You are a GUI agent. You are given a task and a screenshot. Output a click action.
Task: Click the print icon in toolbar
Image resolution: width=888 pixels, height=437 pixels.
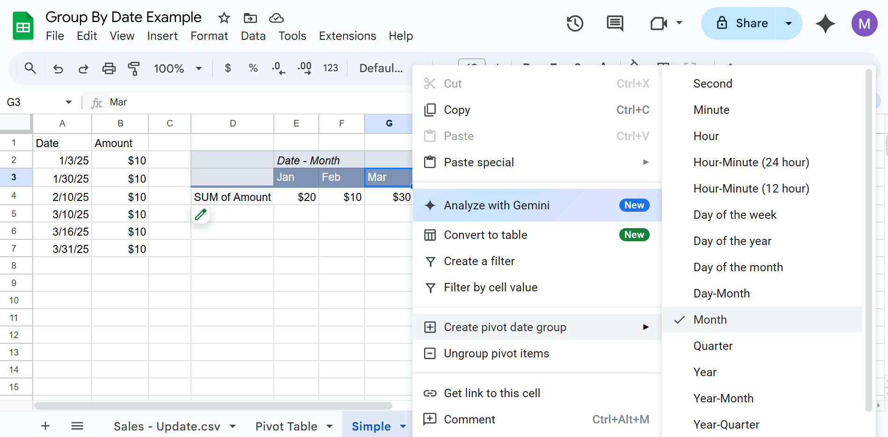pos(109,69)
